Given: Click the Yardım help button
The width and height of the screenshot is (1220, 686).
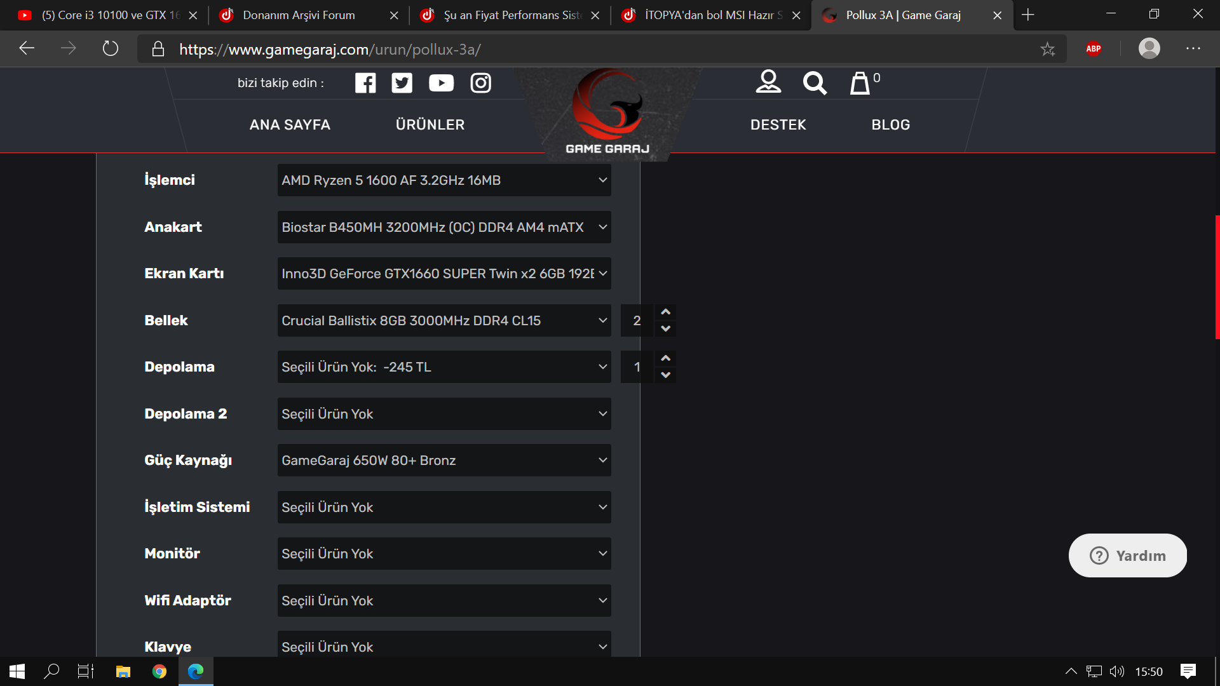Looking at the screenshot, I should [1128, 556].
